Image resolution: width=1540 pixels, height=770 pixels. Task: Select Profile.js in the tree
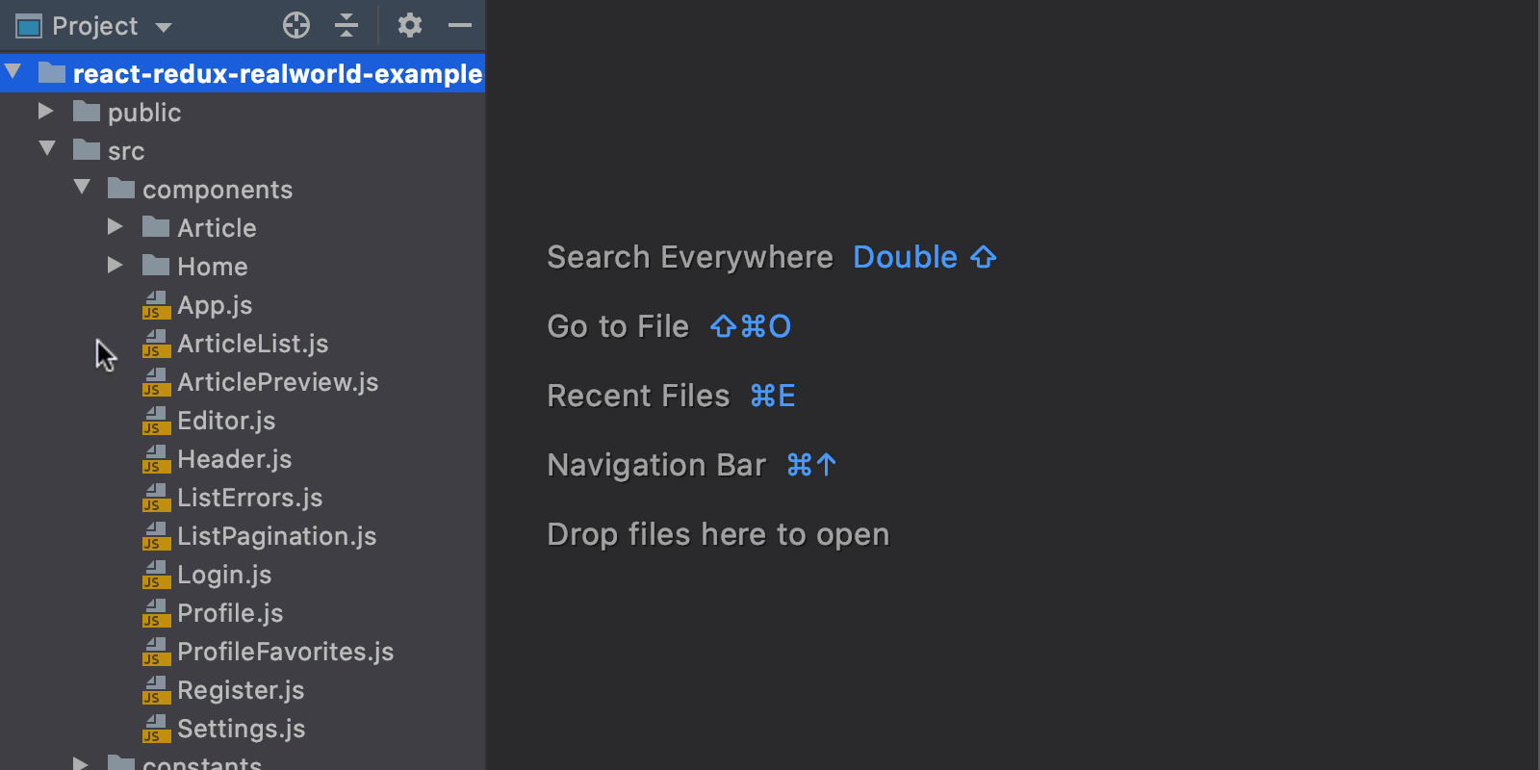click(x=230, y=613)
